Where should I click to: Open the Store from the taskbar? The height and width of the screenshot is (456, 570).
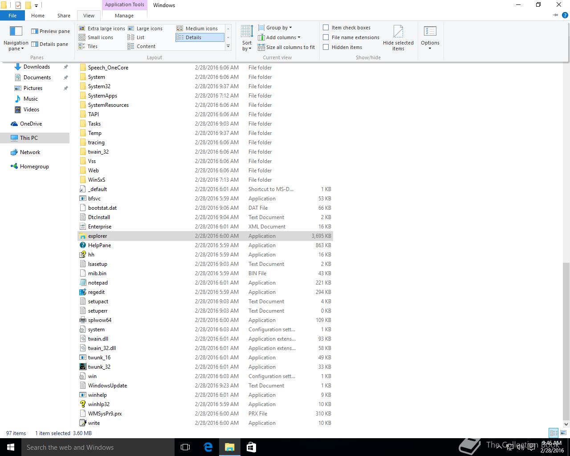pyautogui.click(x=251, y=447)
